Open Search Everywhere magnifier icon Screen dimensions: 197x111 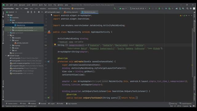(x=187, y=8)
